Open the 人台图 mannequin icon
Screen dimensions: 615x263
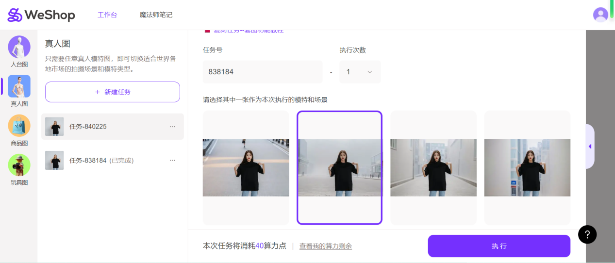[19, 48]
